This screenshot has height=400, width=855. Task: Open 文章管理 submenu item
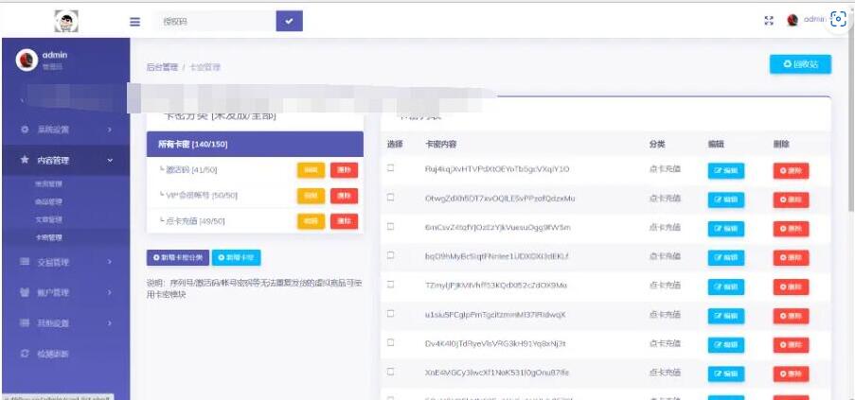point(48,219)
